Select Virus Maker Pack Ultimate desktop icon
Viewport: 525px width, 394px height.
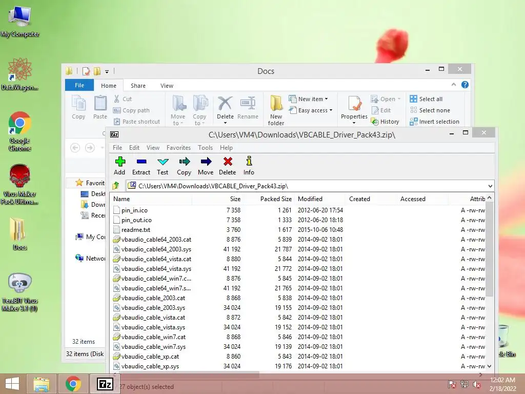(20, 184)
